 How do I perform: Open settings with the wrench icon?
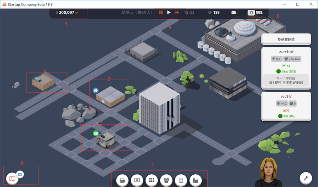(x=306, y=178)
